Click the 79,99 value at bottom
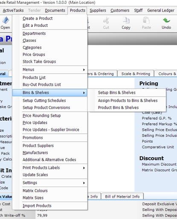The width and height of the screenshot is (177, 219). point(42,216)
